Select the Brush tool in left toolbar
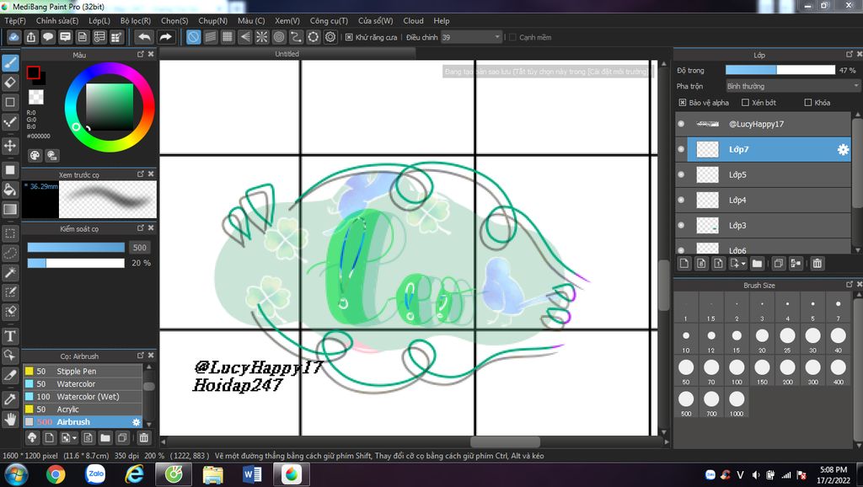863x487 pixels. [x=10, y=62]
